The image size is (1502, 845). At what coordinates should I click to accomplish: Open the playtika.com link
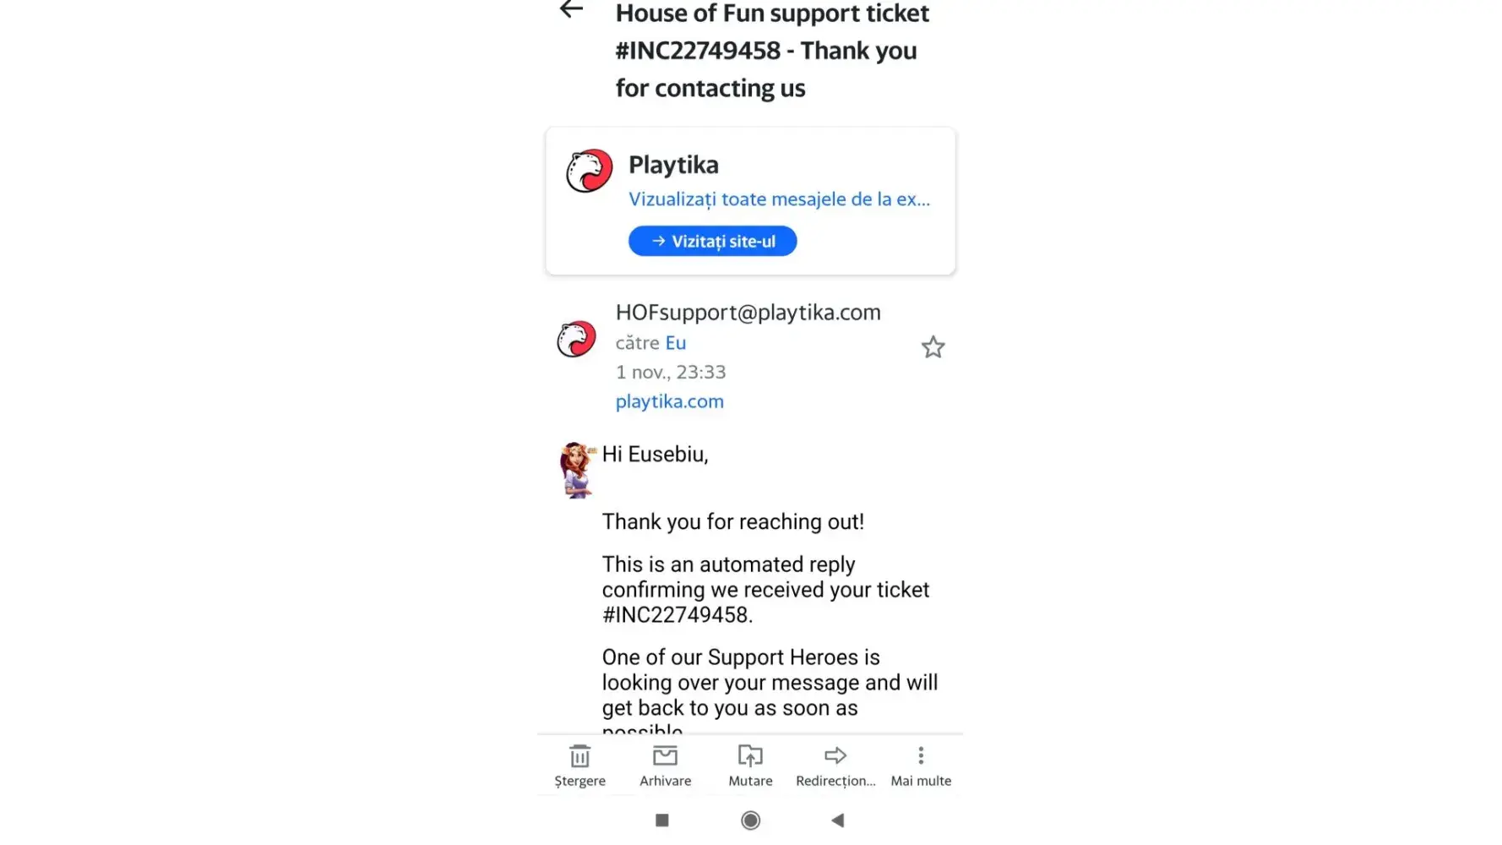point(669,401)
